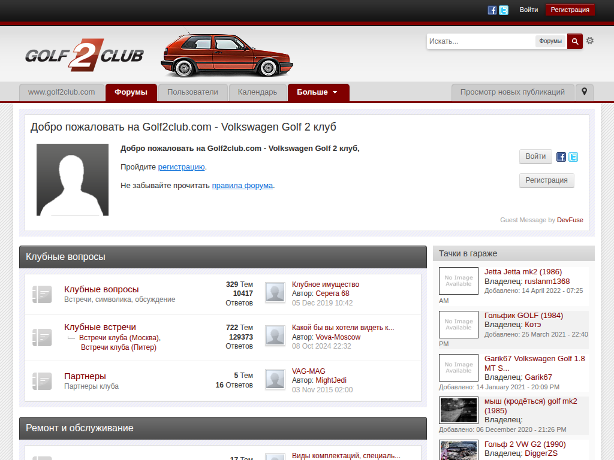Open advanced search gear icon
The image size is (614, 460).
[590, 41]
